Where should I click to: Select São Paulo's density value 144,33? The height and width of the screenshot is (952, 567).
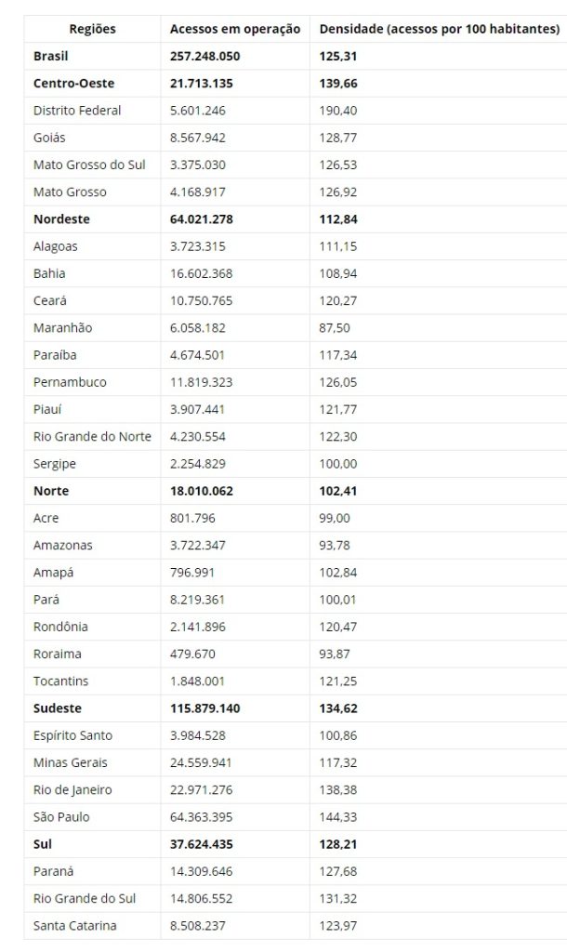338,817
